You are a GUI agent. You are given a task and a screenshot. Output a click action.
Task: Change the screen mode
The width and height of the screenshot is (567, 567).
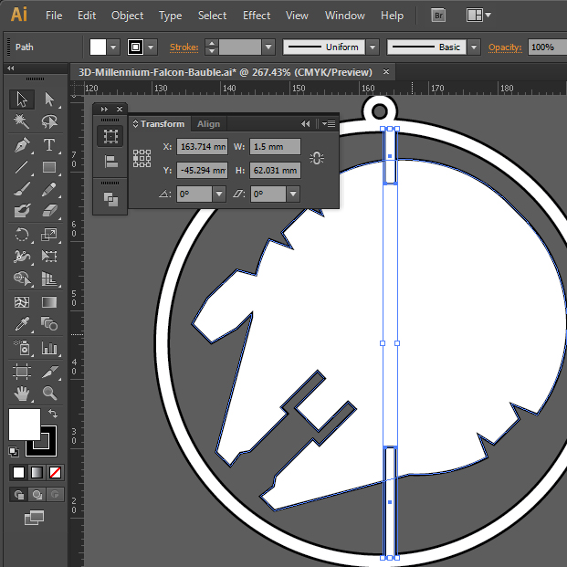35,518
